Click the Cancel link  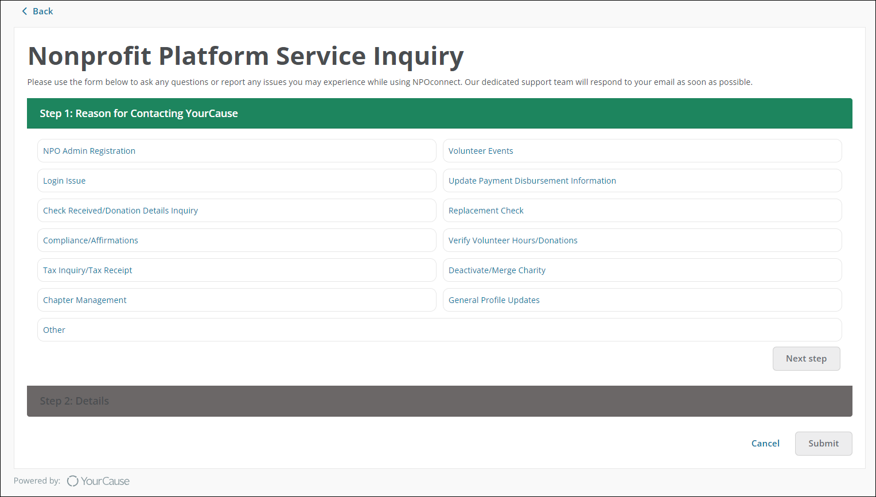765,444
